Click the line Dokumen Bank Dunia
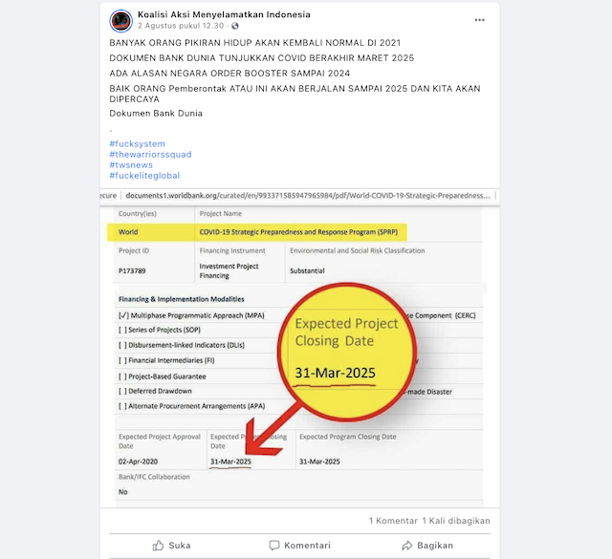The image size is (612, 559). (156, 114)
